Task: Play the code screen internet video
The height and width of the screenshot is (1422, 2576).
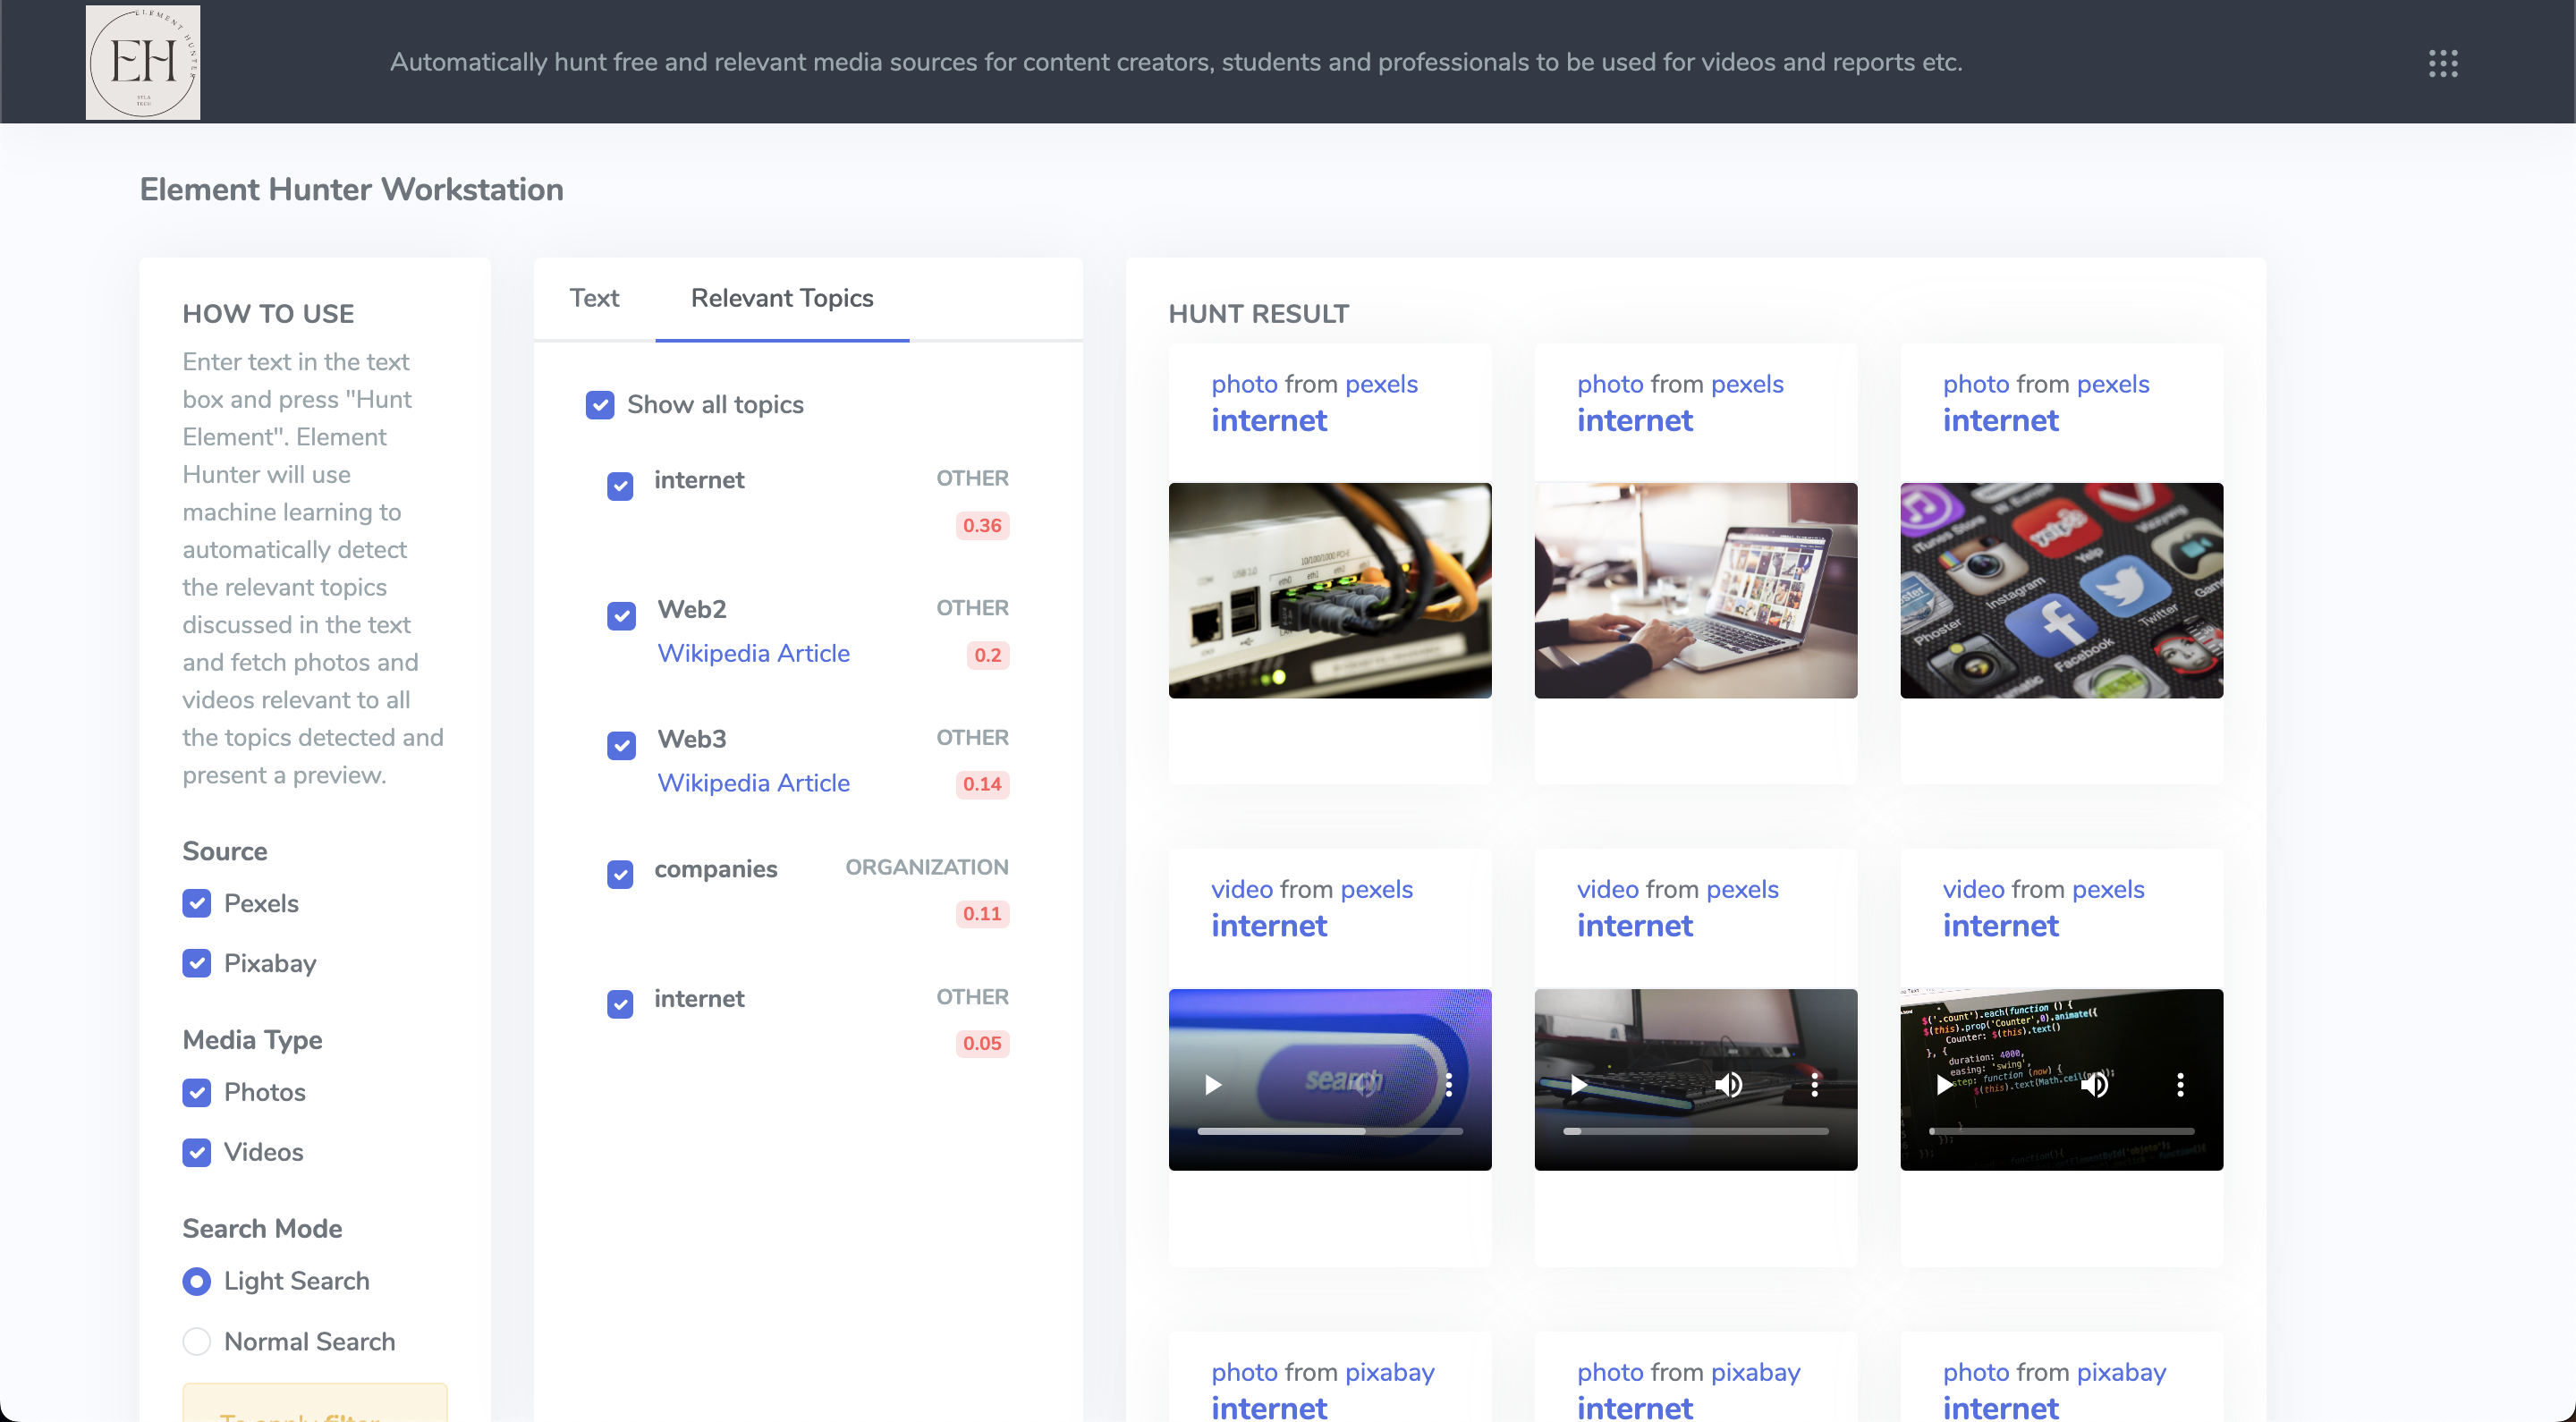Action: pos(1945,1084)
